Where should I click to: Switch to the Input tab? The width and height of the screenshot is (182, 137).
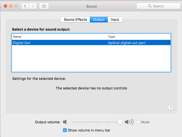coord(115,19)
